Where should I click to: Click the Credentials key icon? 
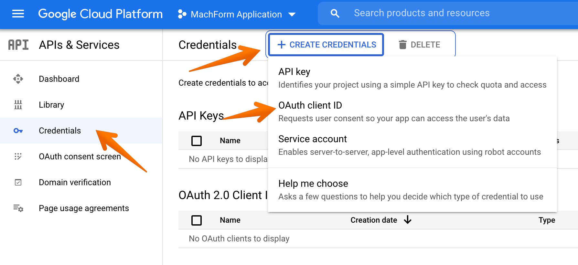click(18, 131)
